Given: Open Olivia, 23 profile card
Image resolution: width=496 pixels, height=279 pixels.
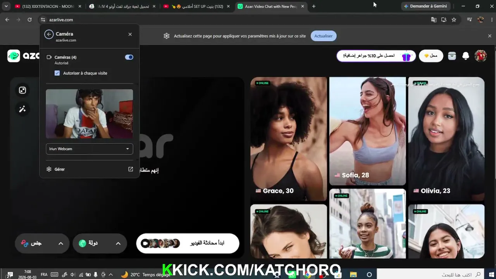Looking at the screenshot, I should click(x=446, y=139).
